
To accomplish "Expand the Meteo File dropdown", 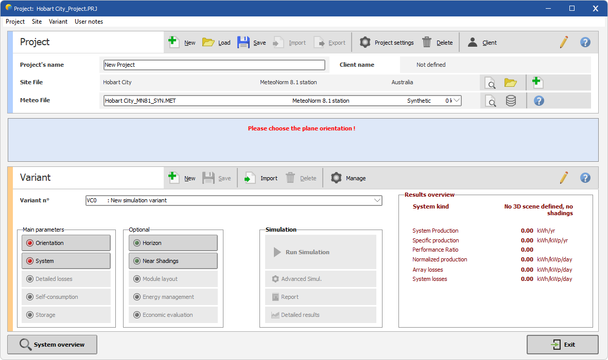I will coord(457,101).
